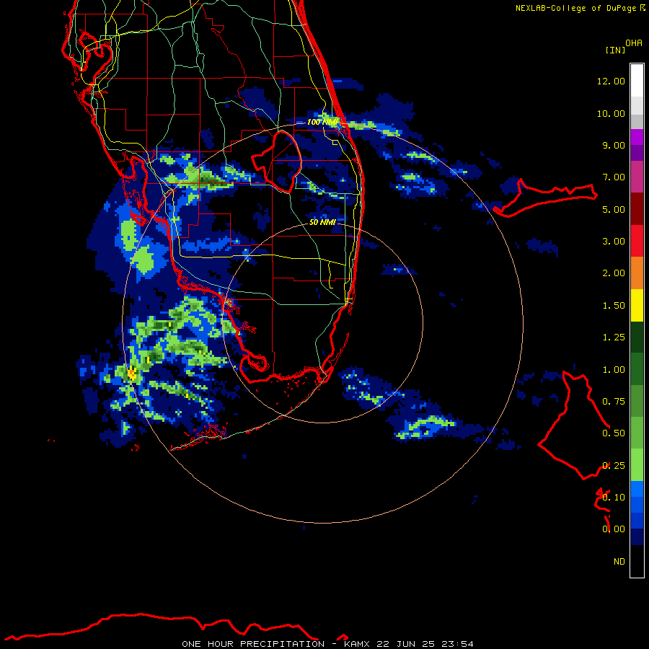Click the 50 NMI range ring label

point(322,222)
